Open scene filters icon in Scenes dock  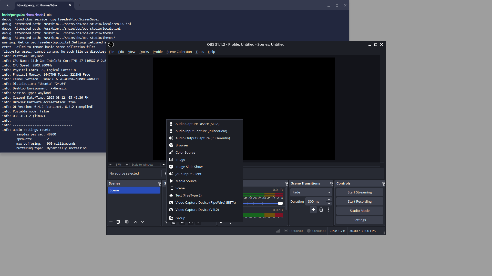(127, 222)
